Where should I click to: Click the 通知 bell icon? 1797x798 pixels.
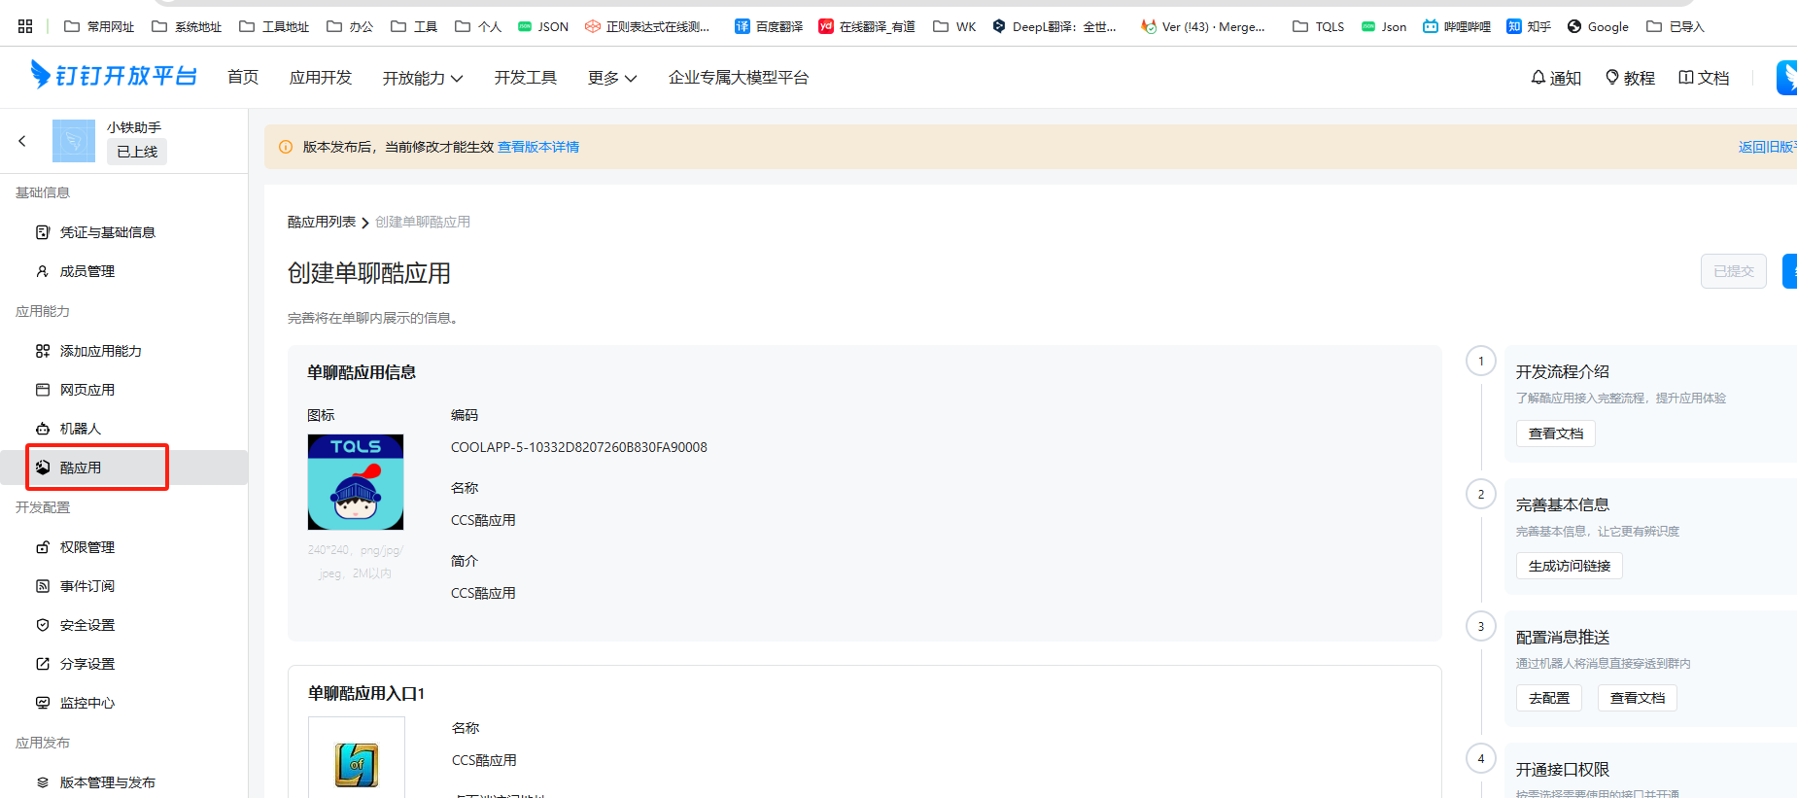[x=1538, y=78]
